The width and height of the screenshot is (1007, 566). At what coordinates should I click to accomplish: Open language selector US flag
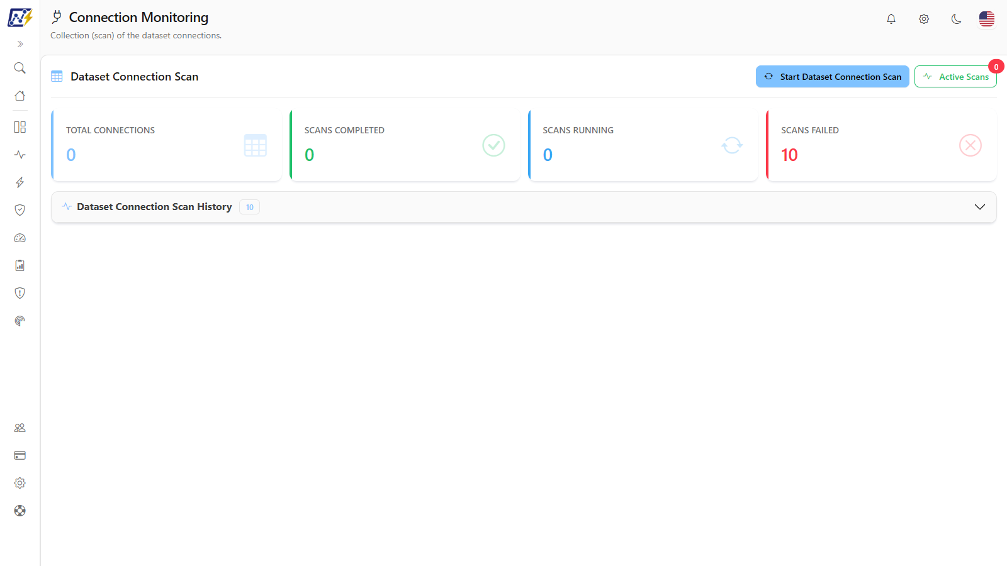[987, 19]
